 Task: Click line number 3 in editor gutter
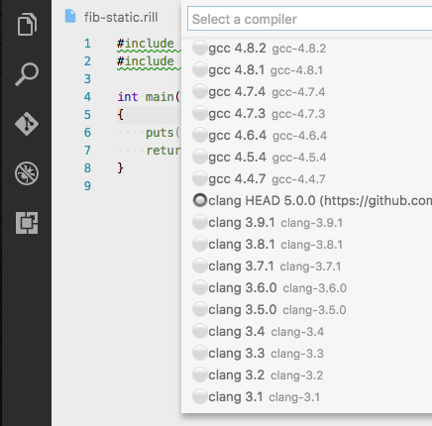pyautogui.click(x=87, y=79)
